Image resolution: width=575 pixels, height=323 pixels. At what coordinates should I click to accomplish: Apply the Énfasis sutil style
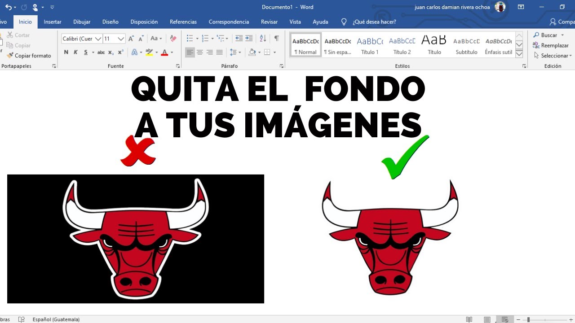(498, 45)
